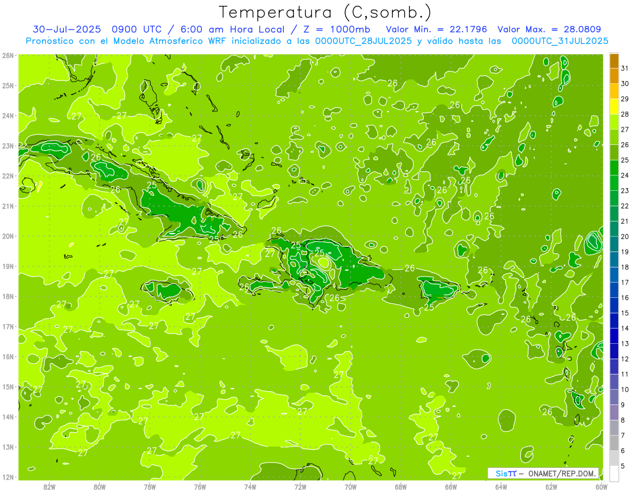This screenshot has height=494, width=639.
Task: Pick the purple colorbar swatch between 9 and 10
Action: pos(614,397)
